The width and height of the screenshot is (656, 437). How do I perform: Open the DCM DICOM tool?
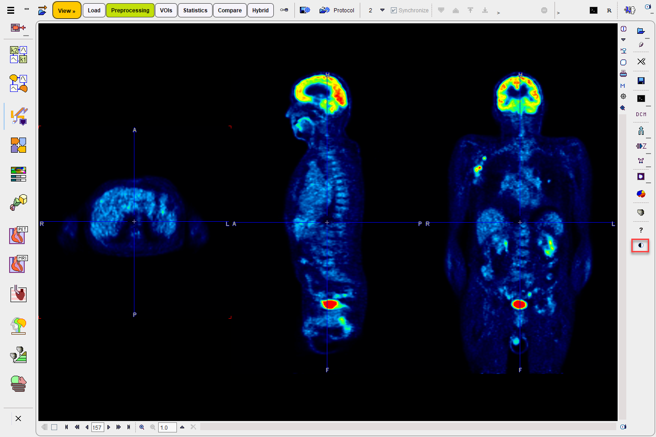click(x=641, y=114)
